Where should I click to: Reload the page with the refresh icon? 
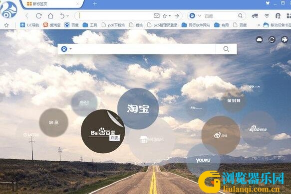39,16
